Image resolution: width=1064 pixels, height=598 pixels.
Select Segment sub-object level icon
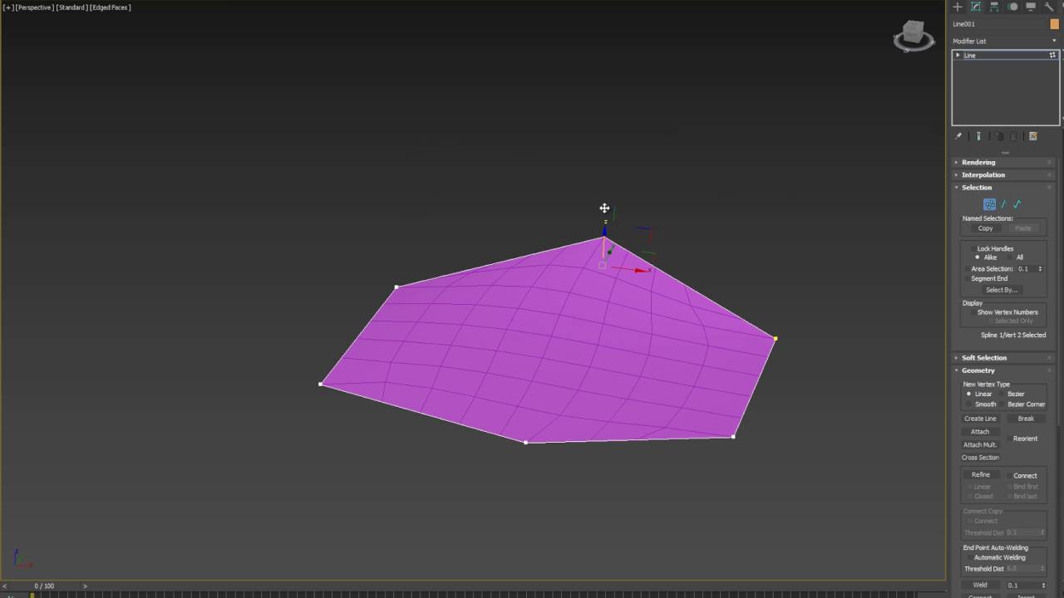pos(1003,204)
